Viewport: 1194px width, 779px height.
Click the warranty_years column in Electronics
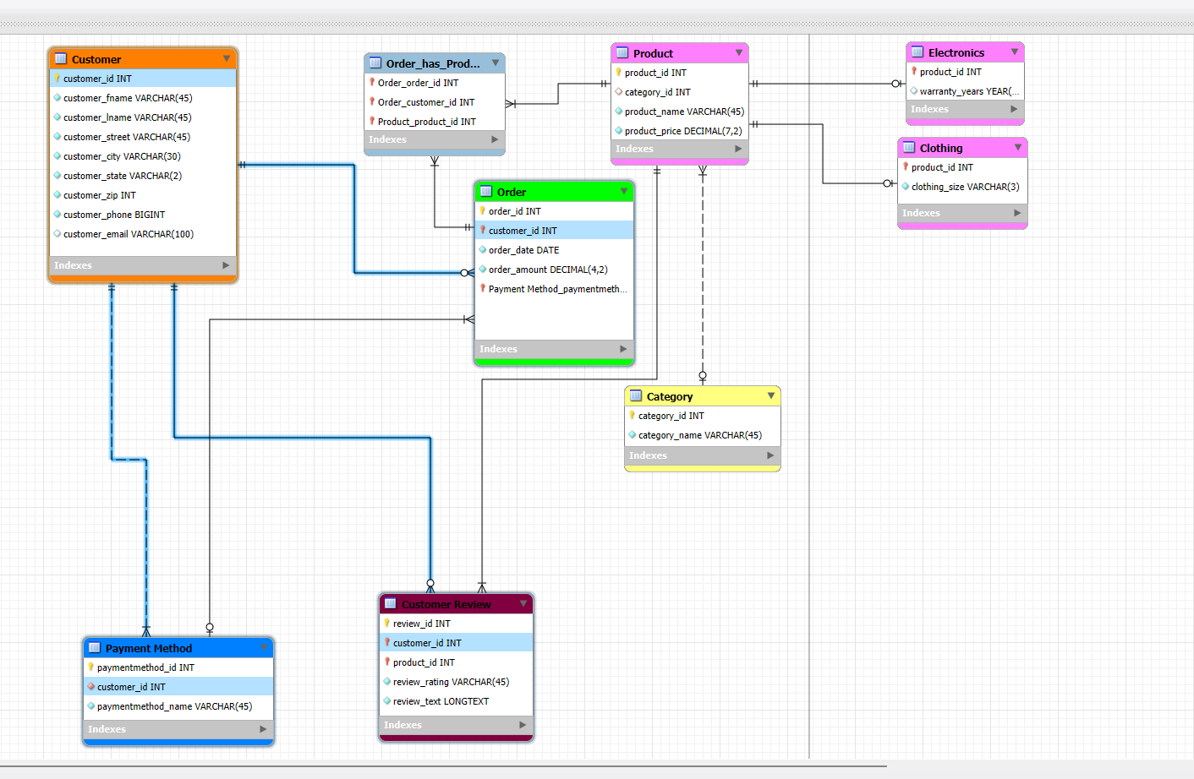click(x=964, y=90)
